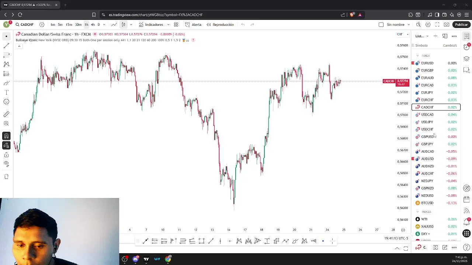
Task: Collapse the FOREX watchlist section
Action: click(417, 56)
